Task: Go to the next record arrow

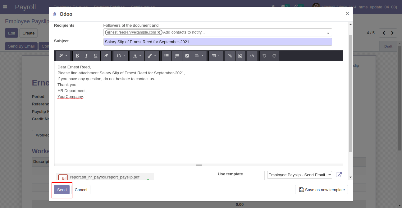Action: point(393,33)
